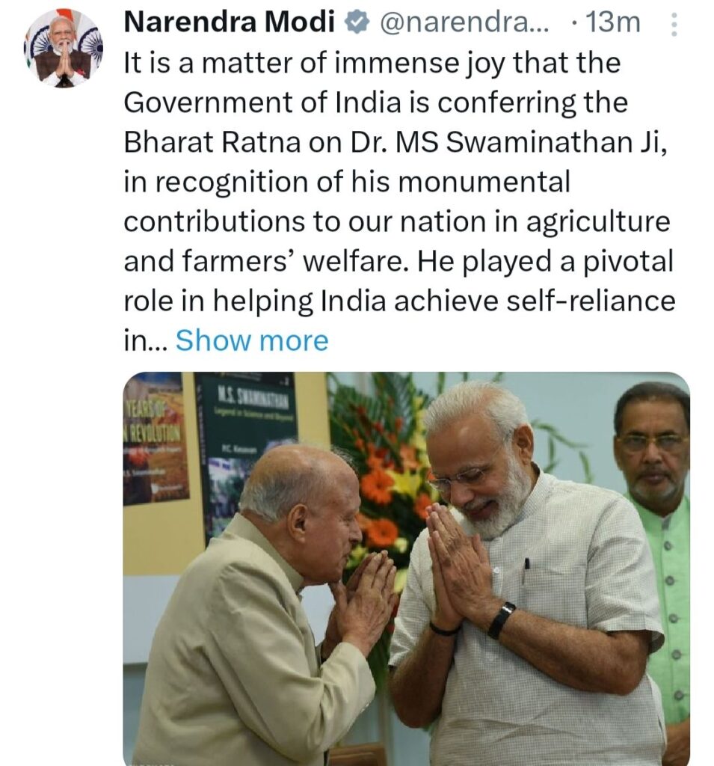This screenshot has width=714, height=766.
Task: Open the three-dot more options menu
Action: point(674,24)
